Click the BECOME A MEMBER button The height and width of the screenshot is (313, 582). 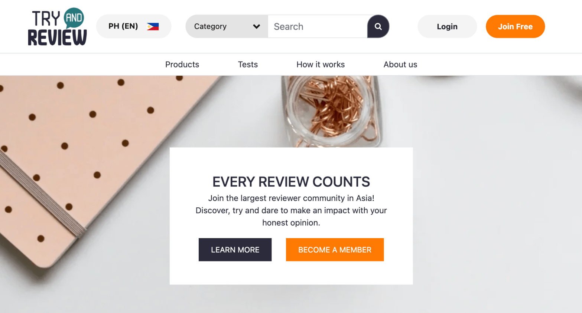point(335,250)
